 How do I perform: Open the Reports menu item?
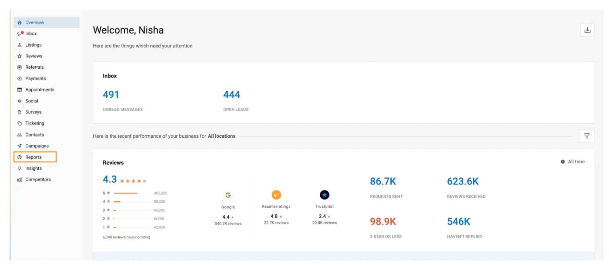tap(33, 157)
